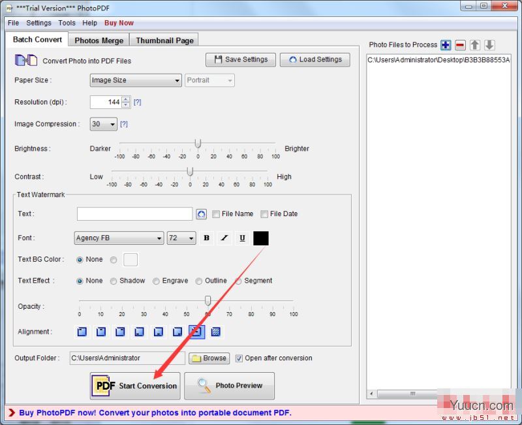Select custom Text BG Color radio

click(114, 260)
